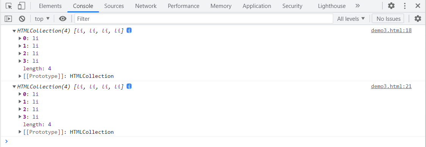Open the demo3.html:18 source link
Screen dimensions: 426x147
391,30
